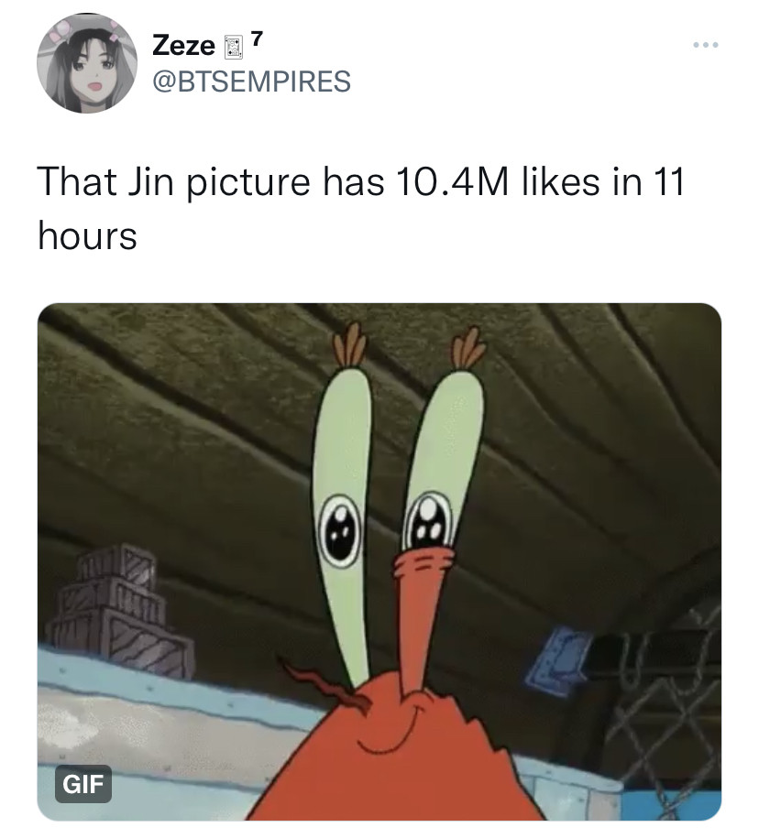759x838 pixels.
Task: Click the superscript 7 next to the name
Action: click(x=257, y=38)
